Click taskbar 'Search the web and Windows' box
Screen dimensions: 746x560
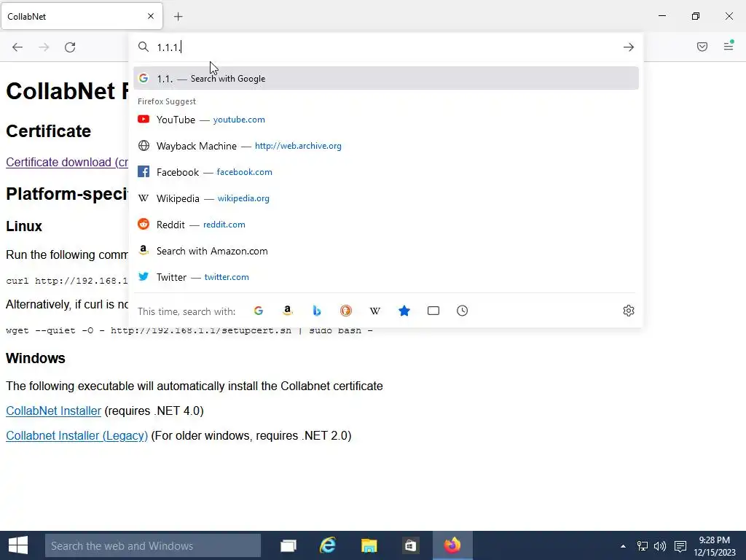[153, 545]
